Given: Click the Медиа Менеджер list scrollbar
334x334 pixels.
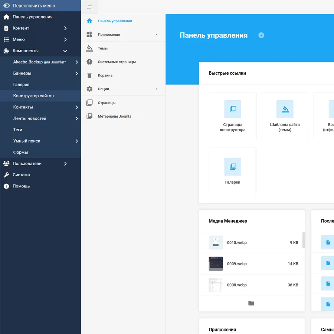Looking at the screenshot, I should tap(304, 240).
